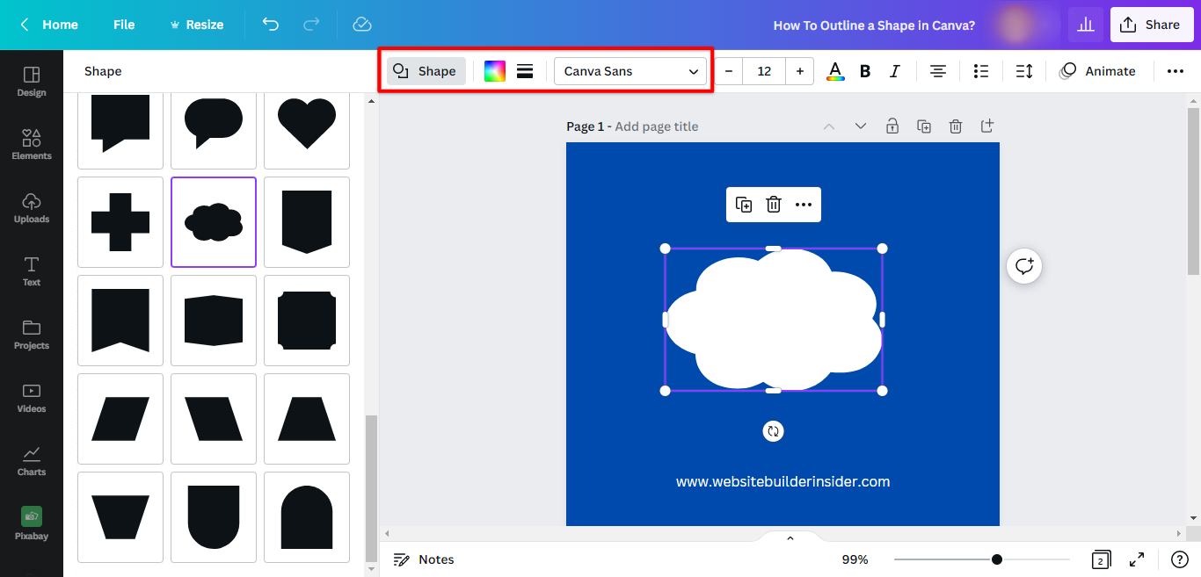Click the text color icon
This screenshot has height=577, width=1201.
pyautogui.click(x=835, y=71)
